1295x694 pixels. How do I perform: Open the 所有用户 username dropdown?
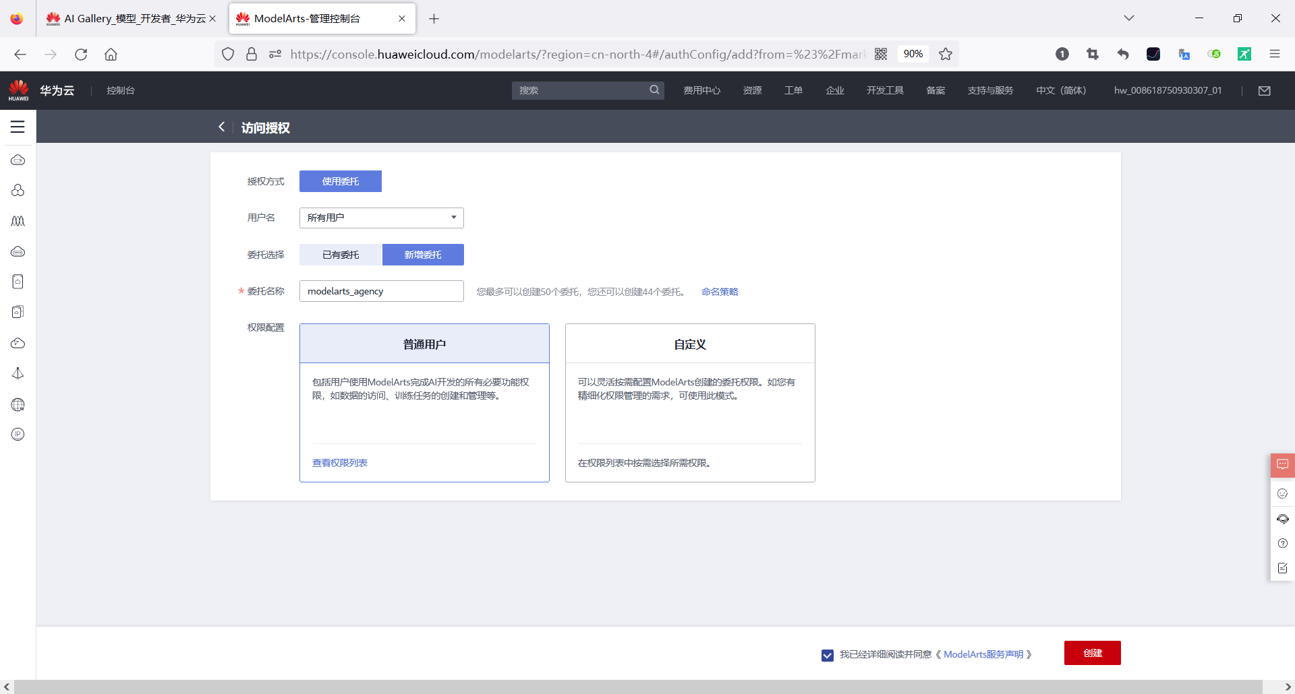coord(382,218)
